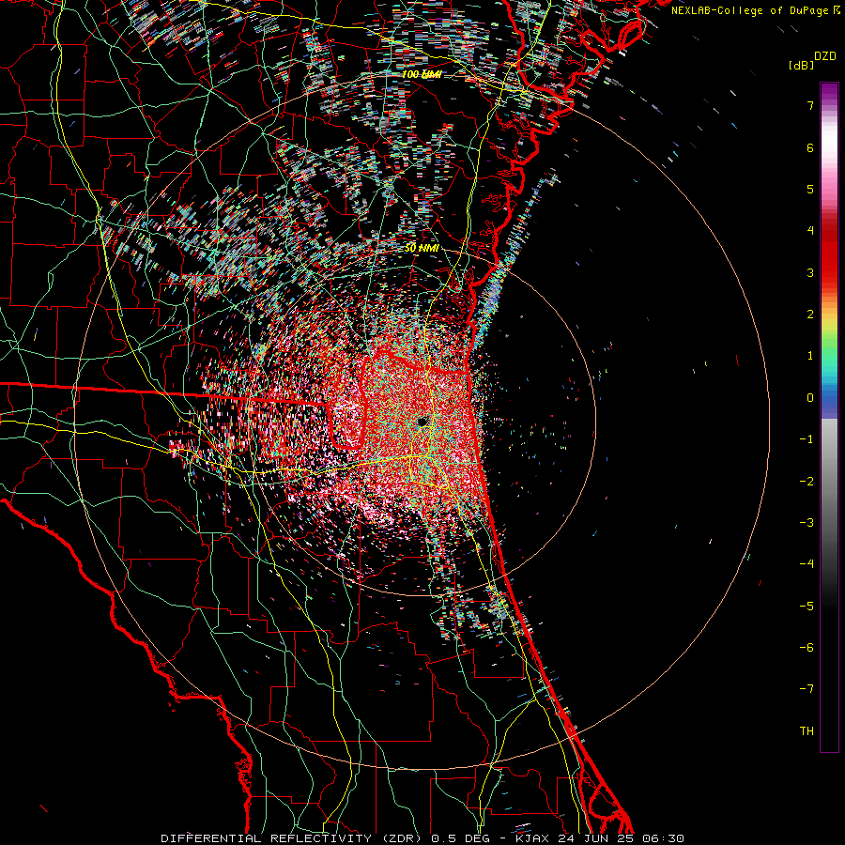
Task: Click the ZDR color scale bar
Action: pyautogui.click(x=829, y=417)
